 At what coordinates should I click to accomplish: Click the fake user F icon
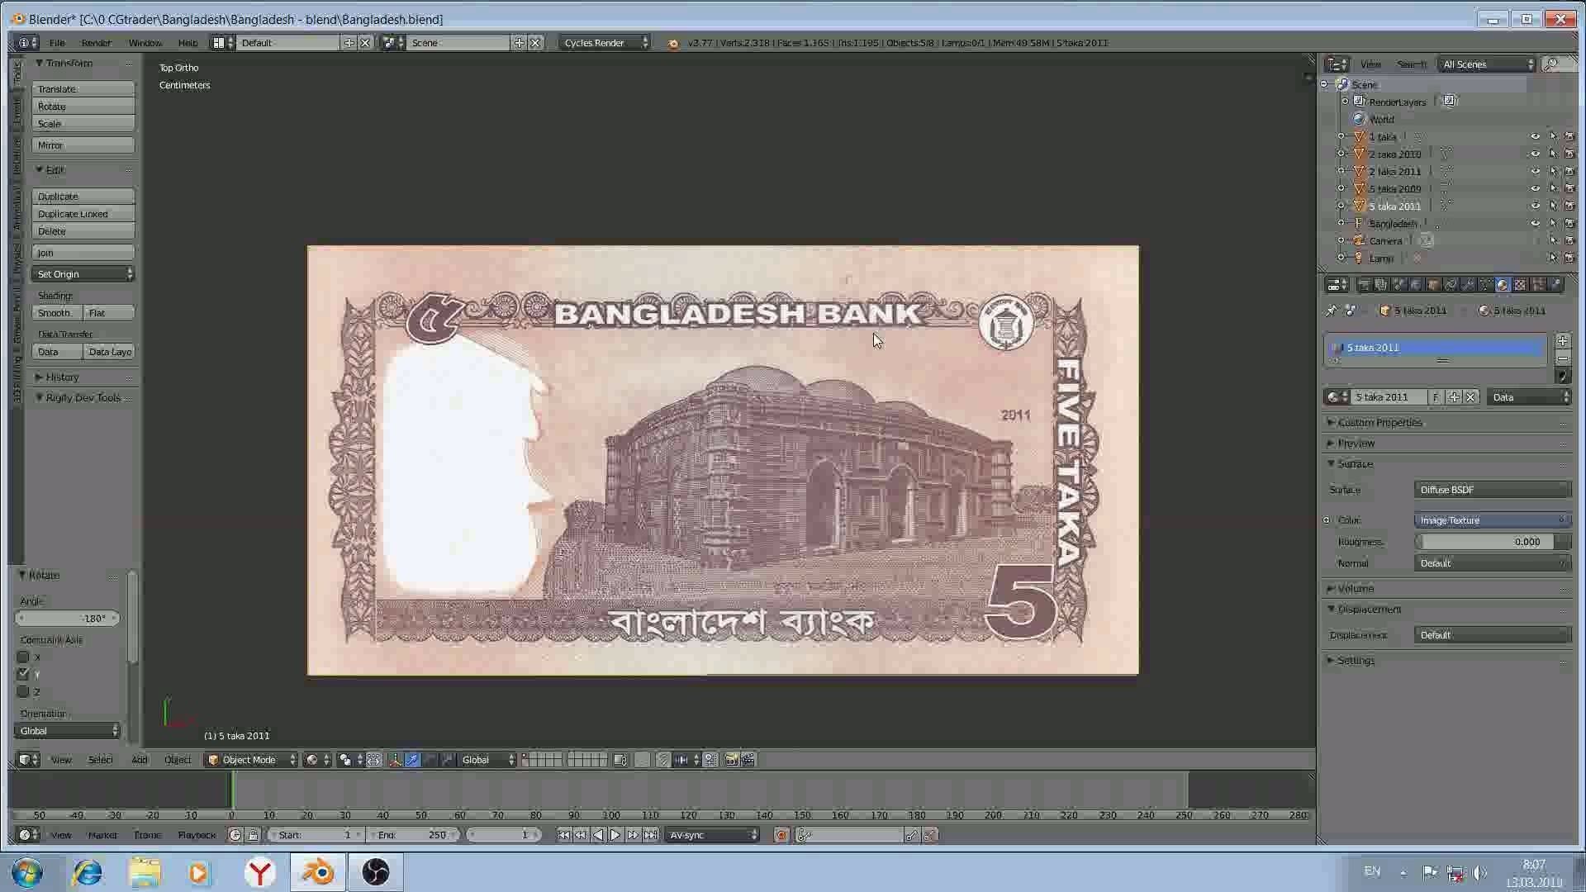click(x=1436, y=397)
